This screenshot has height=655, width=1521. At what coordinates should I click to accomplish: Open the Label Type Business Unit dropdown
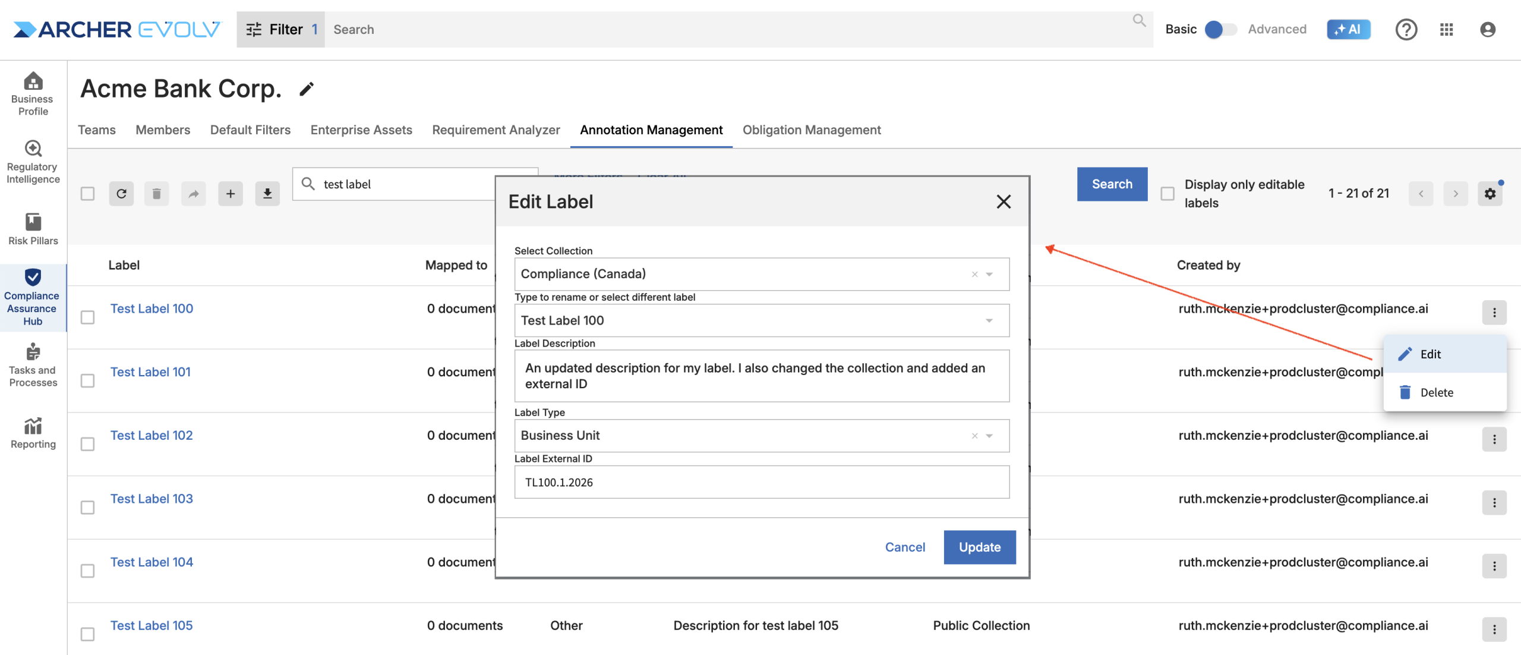(x=989, y=436)
